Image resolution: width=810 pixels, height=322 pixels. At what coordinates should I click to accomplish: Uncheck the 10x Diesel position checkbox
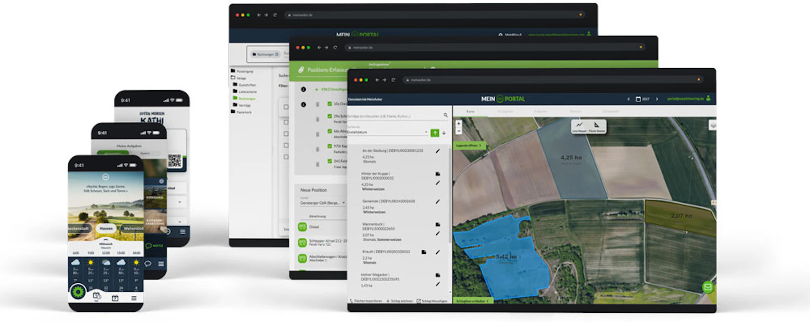[330, 104]
